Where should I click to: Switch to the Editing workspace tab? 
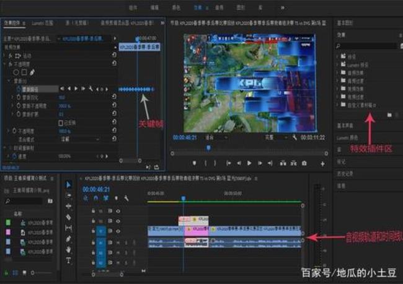154,7
